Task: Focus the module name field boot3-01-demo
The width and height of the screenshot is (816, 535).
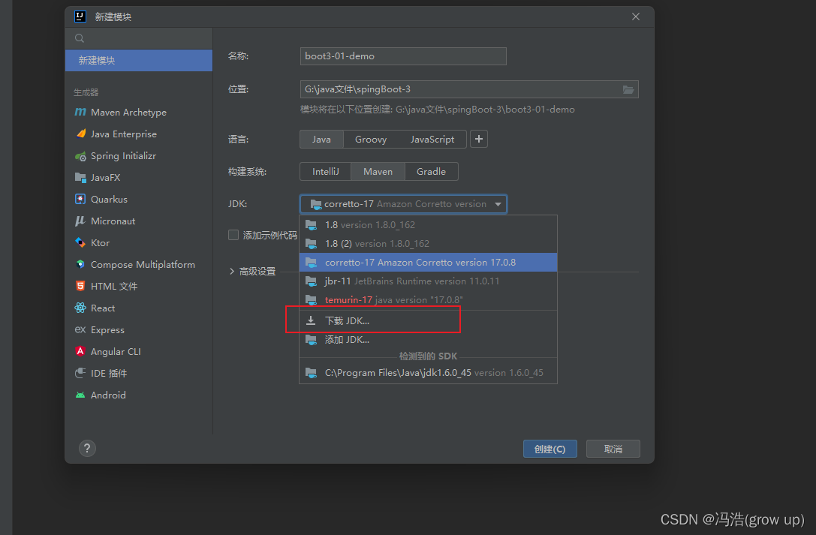Action: coord(403,56)
